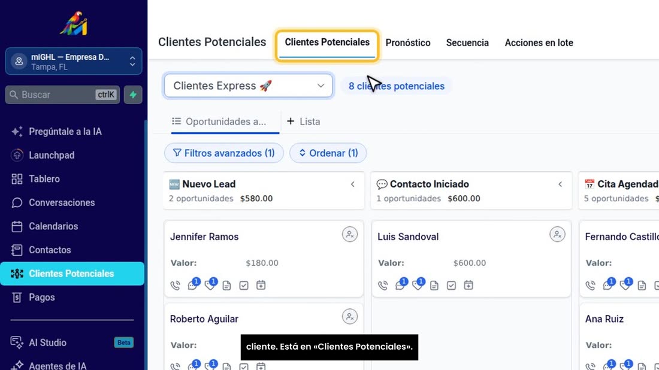Select Clientes Potenciales in the sidebar
The width and height of the screenshot is (659, 370).
(x=72, y=274)
